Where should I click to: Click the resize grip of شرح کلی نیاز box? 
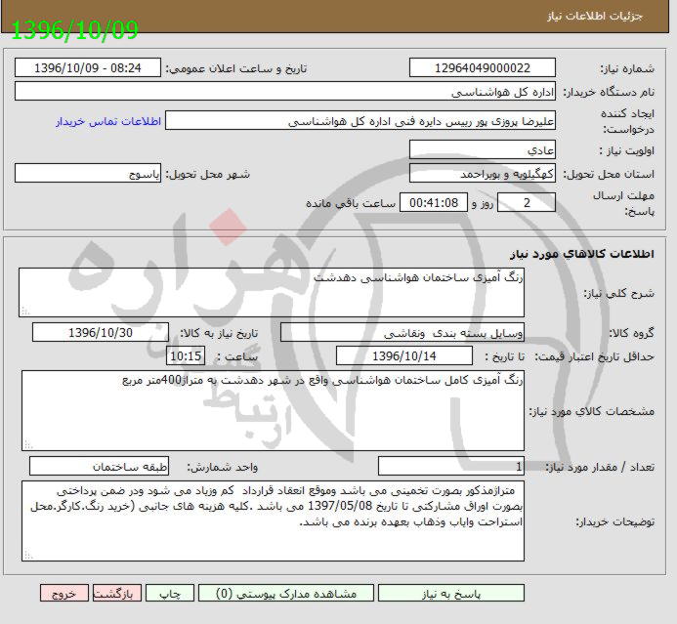[x=25, y=312]
